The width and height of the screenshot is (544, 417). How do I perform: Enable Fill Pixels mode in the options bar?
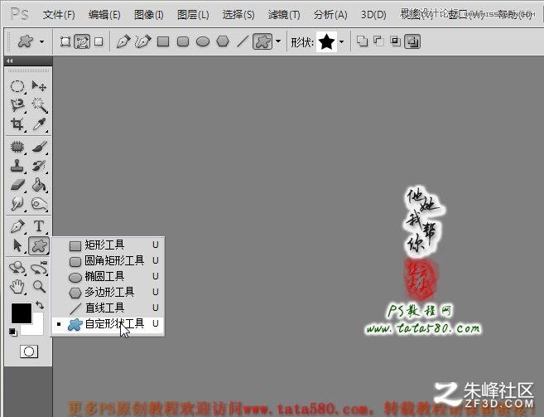point(99,41)
